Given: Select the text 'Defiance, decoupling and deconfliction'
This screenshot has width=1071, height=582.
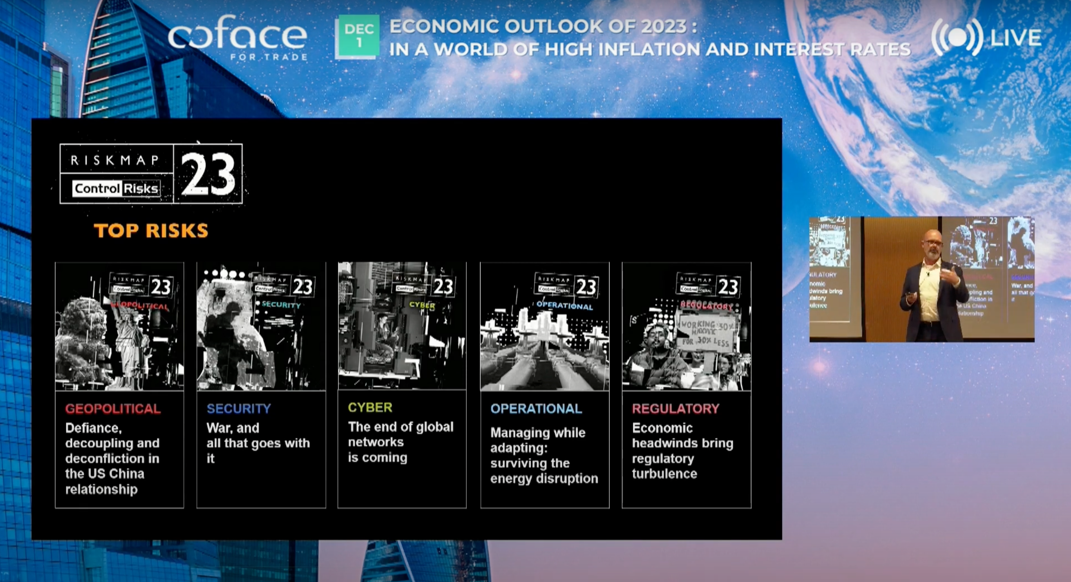Looking at the screenshot, I should (x=112, y=443).
